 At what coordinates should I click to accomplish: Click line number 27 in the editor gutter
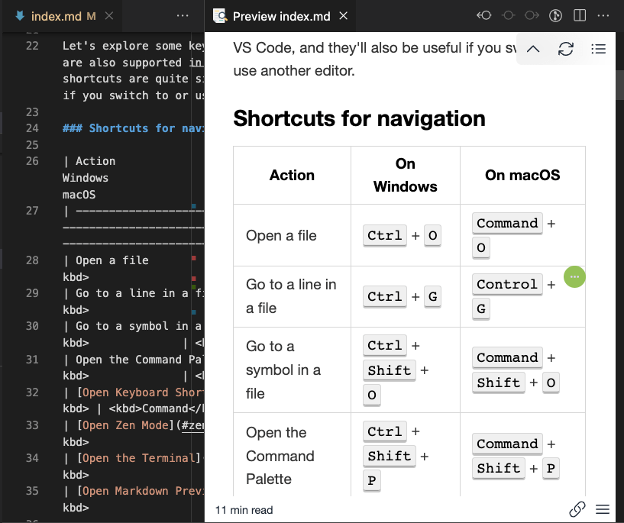[31, 210]
